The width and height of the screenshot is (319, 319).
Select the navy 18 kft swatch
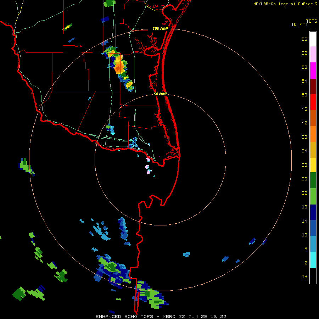click(x=313, y=212)
